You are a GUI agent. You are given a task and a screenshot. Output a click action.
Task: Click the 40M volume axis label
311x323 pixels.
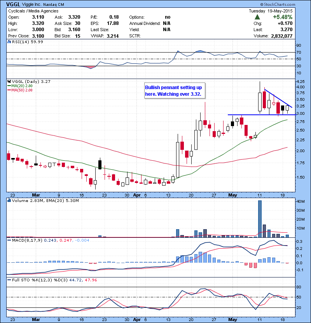pyautogui.click(x=301, y=202)
